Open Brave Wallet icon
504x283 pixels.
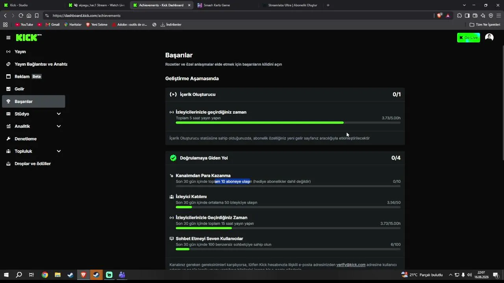pos(475,15)
